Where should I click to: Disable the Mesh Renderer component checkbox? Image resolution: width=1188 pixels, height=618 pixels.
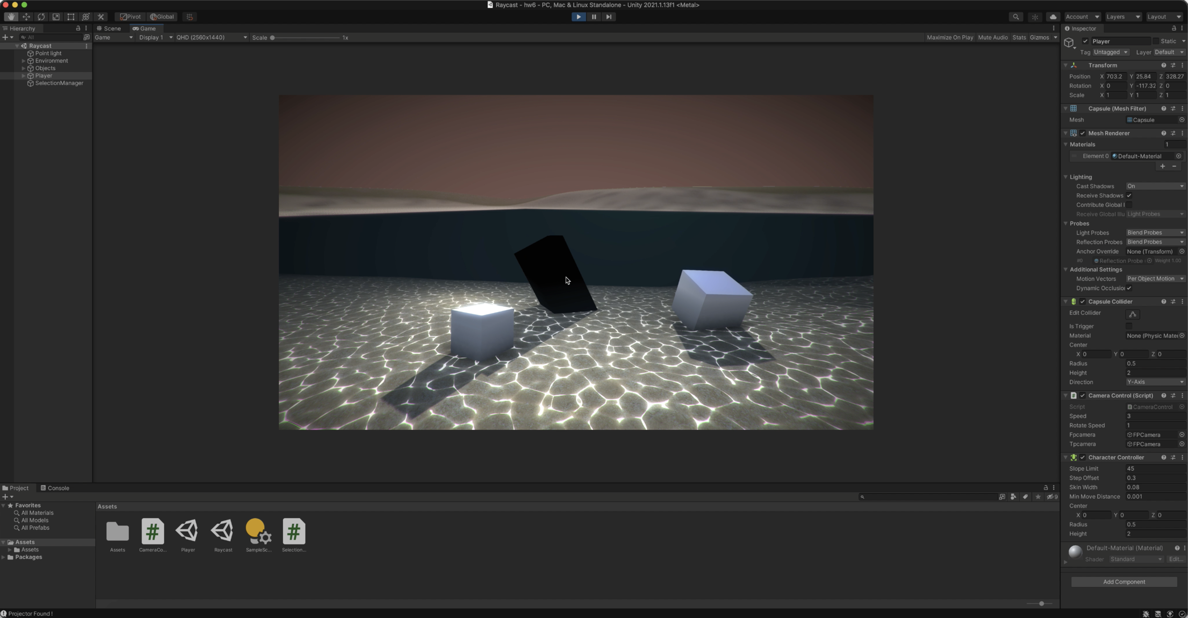(1083, 133)
